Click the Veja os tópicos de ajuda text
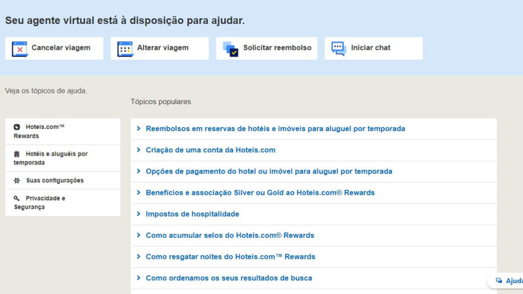 pyautogui.click(x=46, y=91)
